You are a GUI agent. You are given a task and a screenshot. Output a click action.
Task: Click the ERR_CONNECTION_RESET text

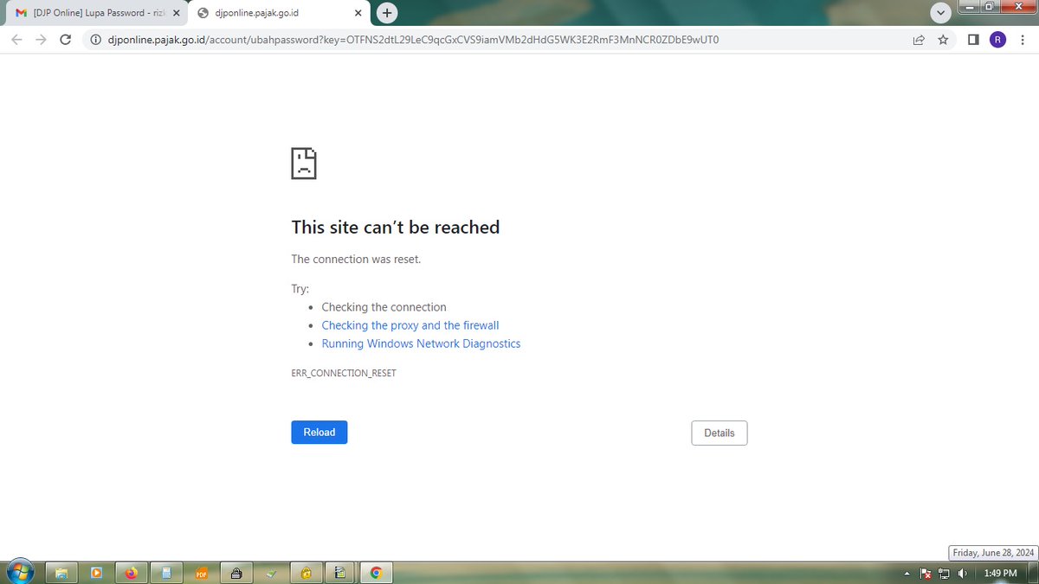tap(344, 373)
